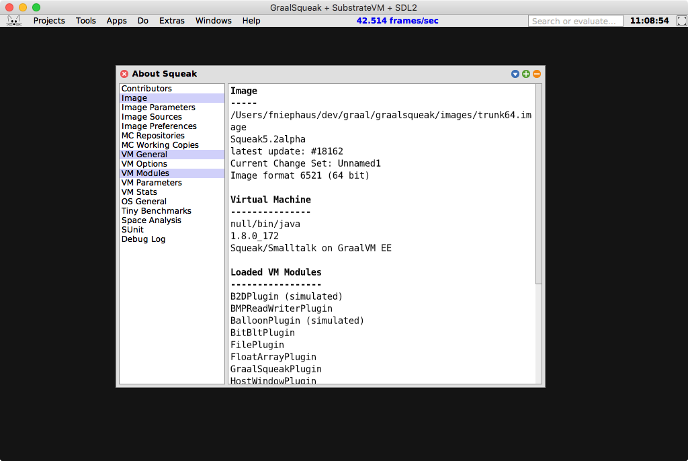Viewport: 688px width, 461px height.
Task: Select Contributors in the list
Action: [172, 89]
